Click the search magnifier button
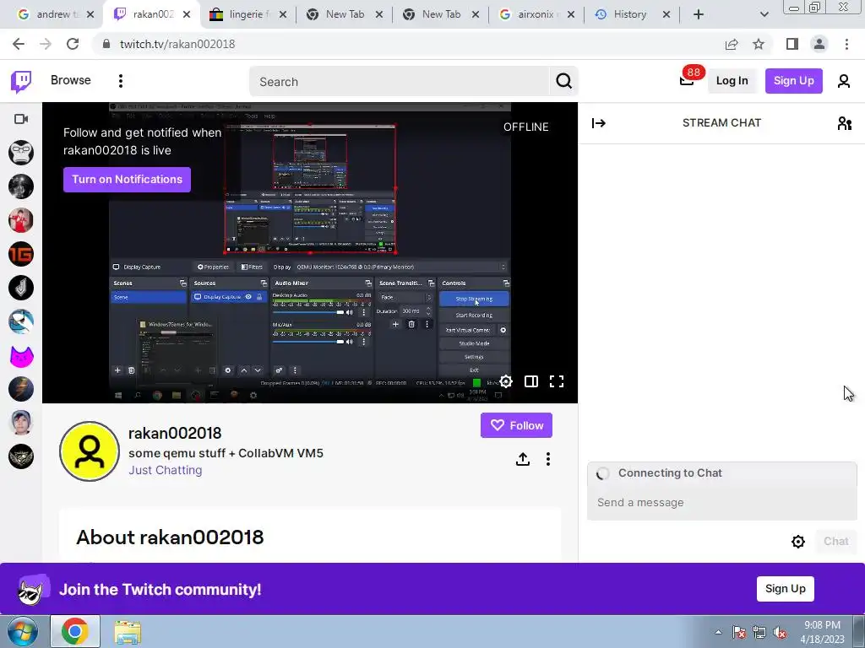Viewport: 865px width, 648px height. [x=563, y=82]
